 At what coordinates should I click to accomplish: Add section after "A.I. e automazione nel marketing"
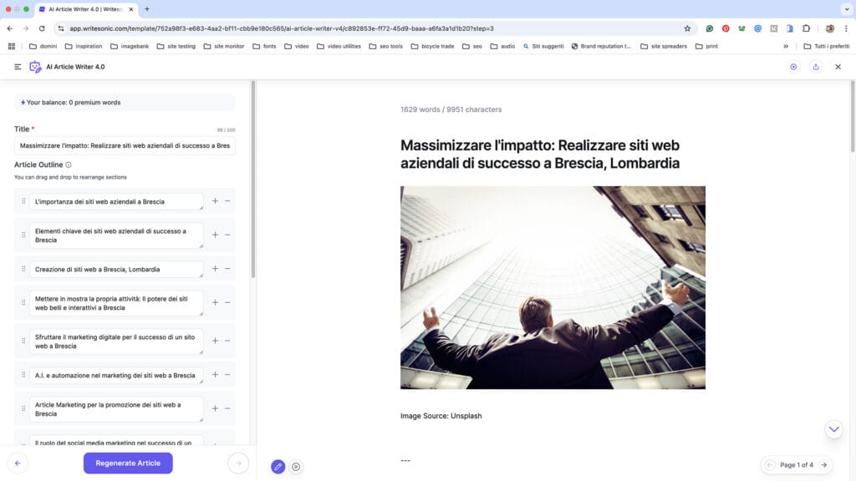pyautogui.click(x=215, y=375)
